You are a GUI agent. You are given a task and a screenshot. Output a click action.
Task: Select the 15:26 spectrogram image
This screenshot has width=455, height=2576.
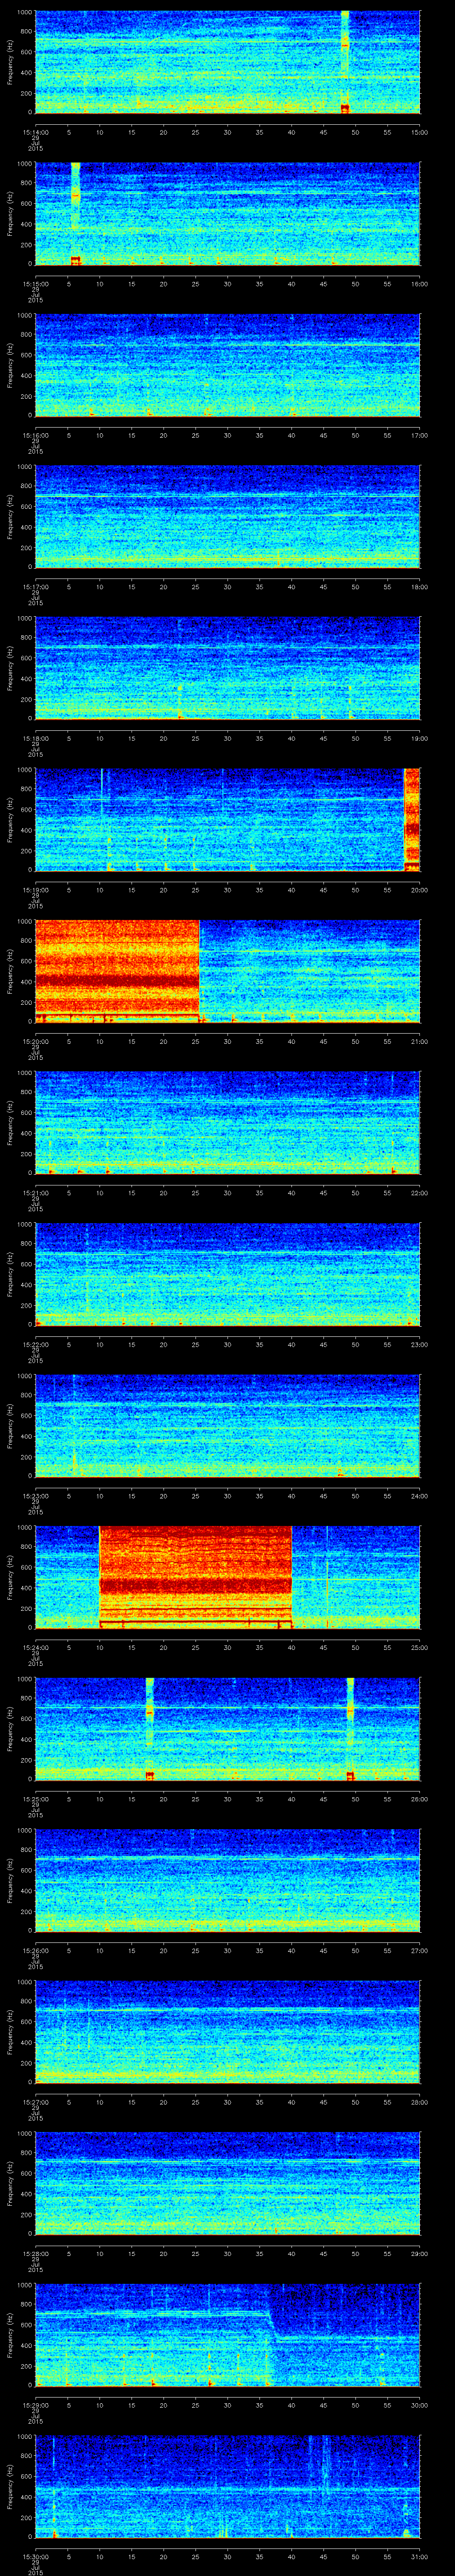(227, 1879)
